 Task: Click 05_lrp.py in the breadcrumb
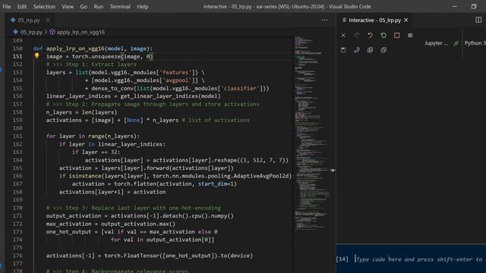(31, 32)
